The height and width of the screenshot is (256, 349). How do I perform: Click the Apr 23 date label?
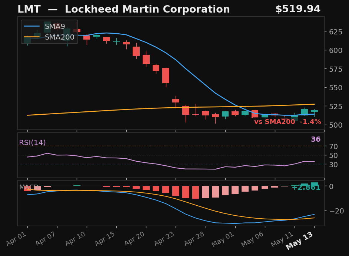(x=164, y=239)
